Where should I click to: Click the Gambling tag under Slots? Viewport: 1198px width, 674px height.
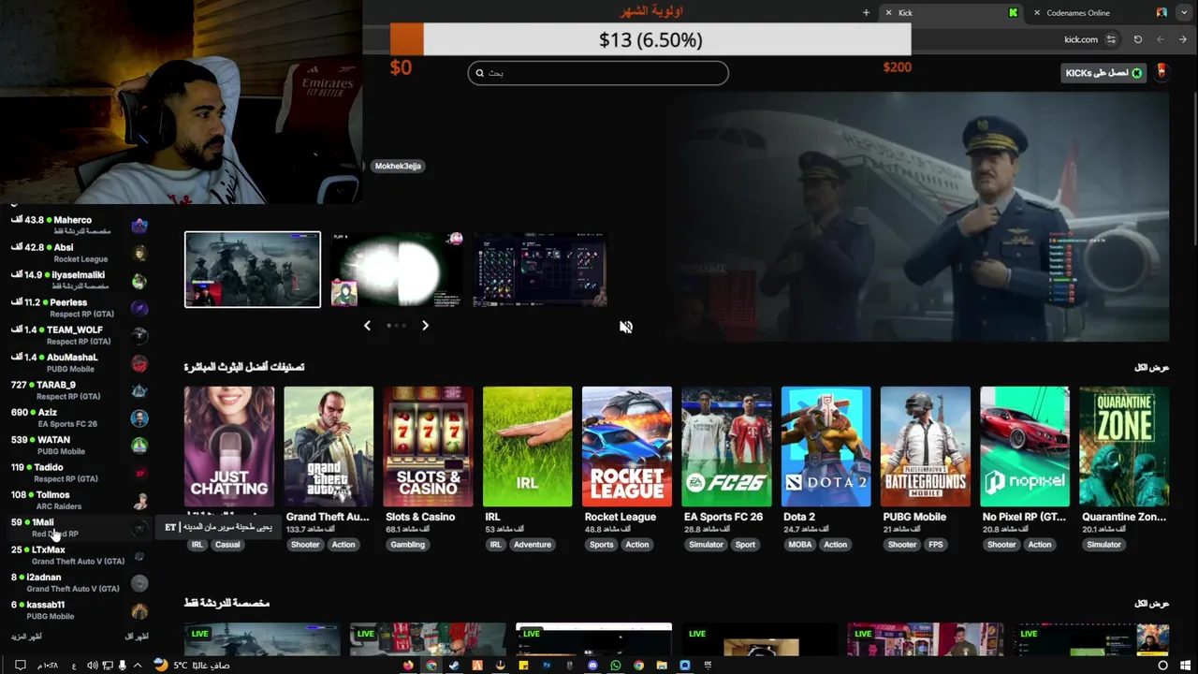coord(407,544)
